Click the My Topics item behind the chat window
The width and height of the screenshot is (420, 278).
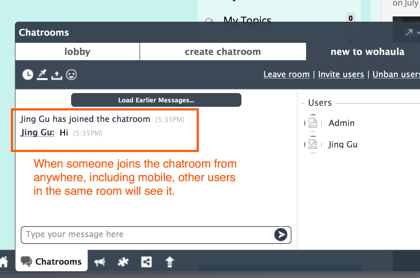coord(248,20)
